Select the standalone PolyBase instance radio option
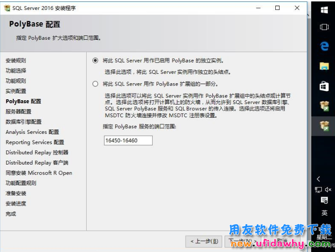The image size is (335, 252). [96, 61]
